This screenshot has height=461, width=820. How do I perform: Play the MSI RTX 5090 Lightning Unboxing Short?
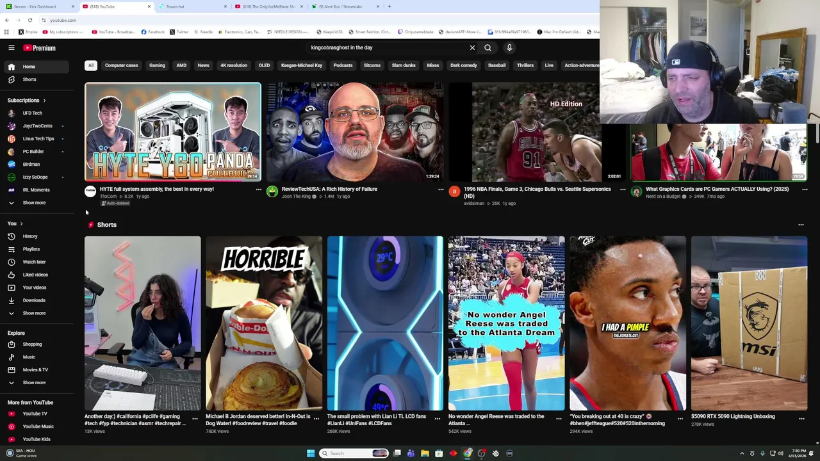coord(749,323)
